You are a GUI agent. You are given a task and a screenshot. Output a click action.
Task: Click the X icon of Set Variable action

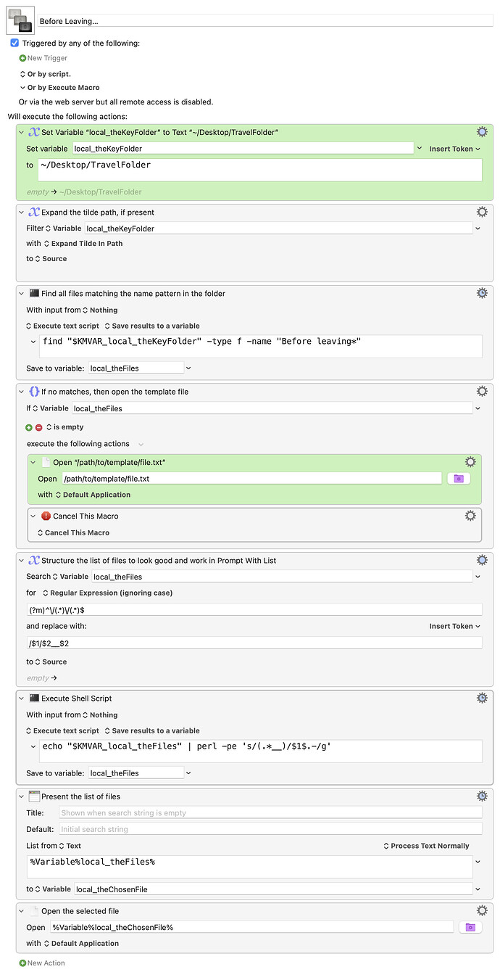[x=33, y=132]
